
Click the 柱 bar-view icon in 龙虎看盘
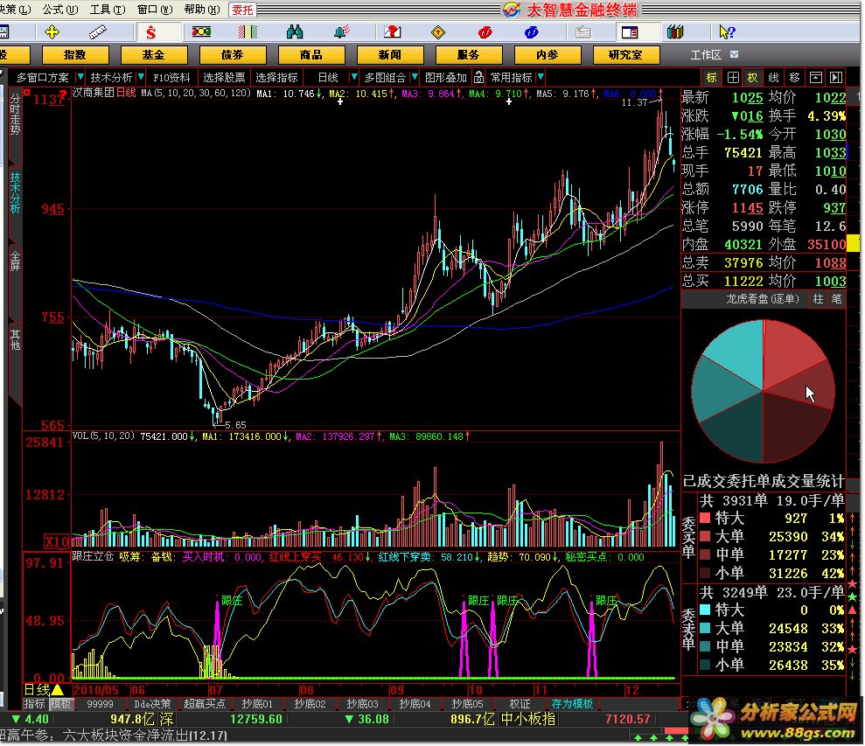point(818,299)
